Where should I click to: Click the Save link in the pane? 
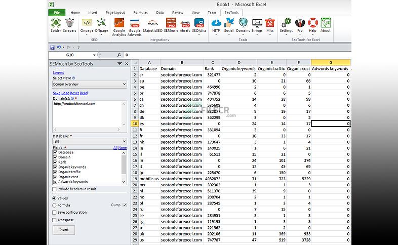click(57, 93)
